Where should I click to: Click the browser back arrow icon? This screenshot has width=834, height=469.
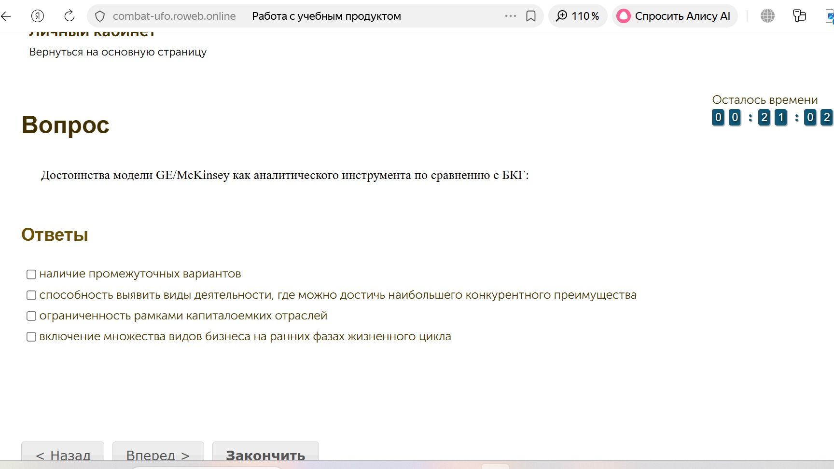[x=6, y=16]
